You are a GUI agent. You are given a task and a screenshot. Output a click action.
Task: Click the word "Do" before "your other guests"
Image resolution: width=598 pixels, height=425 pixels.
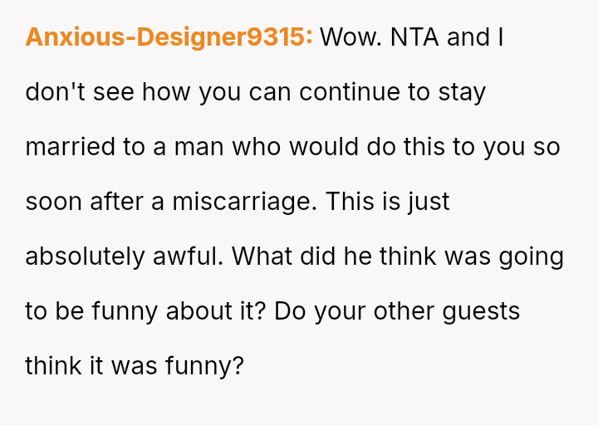tap(288, 311)
